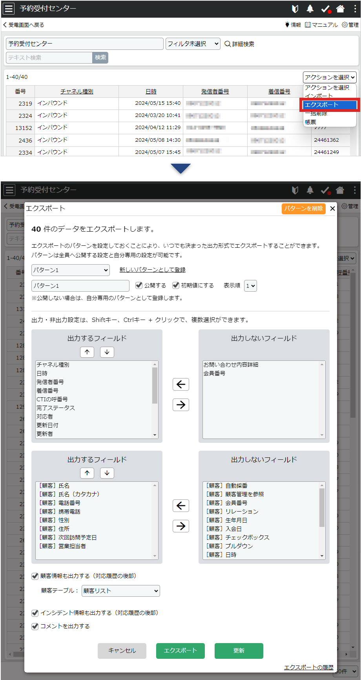This screenshot has height=680, width=361.
Task: Move customer field left into output list
Action: click(x=181, y=506)
